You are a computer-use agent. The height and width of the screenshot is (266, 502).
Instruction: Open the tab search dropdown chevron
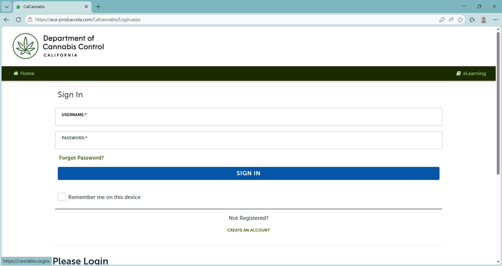click(x=7, y=7)
